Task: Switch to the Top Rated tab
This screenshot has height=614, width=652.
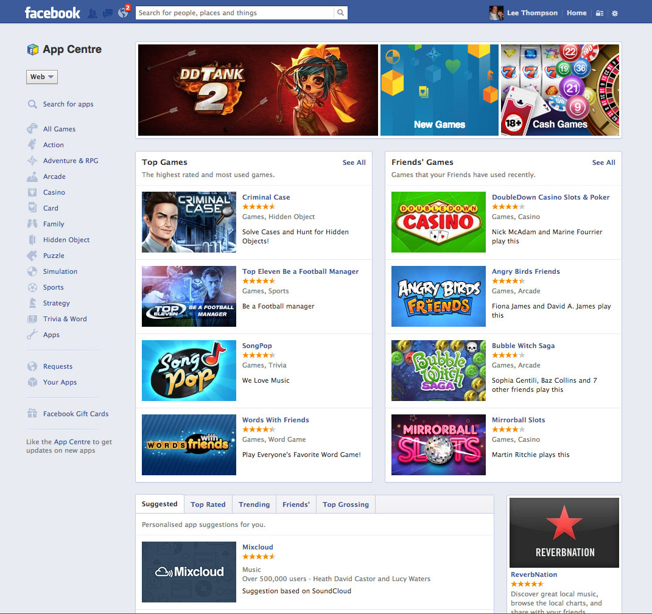Action: 208,504
